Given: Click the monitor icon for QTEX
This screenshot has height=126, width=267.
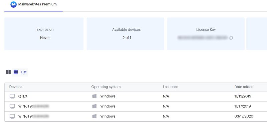Looking at the screenshot, I should click(x=12, y=96).
